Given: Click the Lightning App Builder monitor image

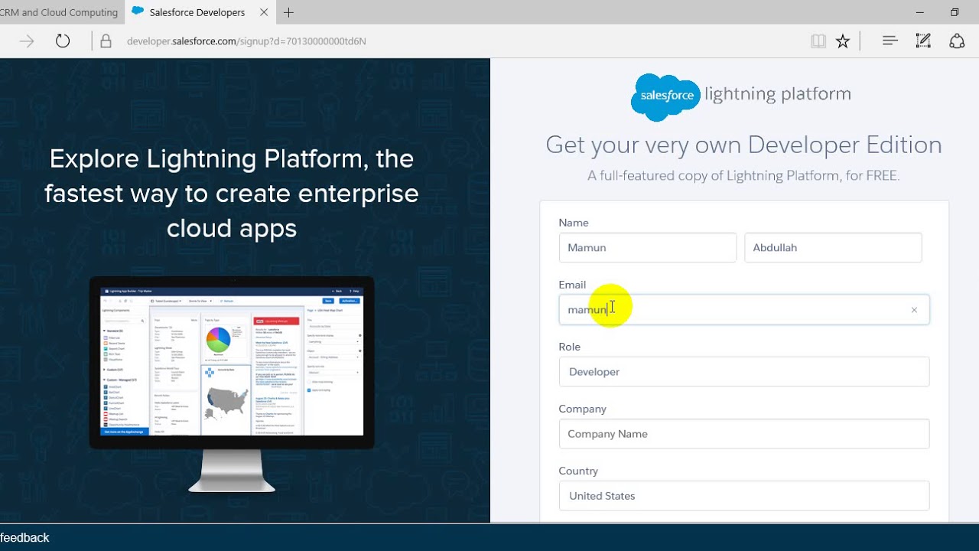Looking at the screenshot, I should [232, 384].
